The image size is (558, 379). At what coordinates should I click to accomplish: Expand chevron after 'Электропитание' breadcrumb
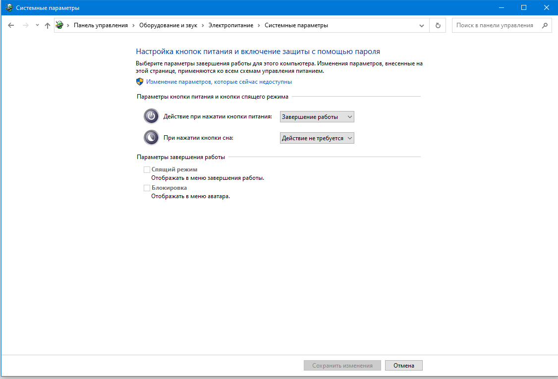click(259, 25)
